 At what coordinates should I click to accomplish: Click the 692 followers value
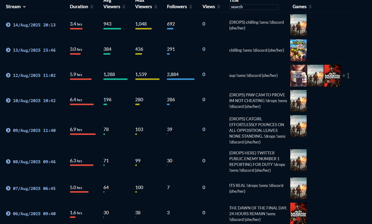[171, 24]
